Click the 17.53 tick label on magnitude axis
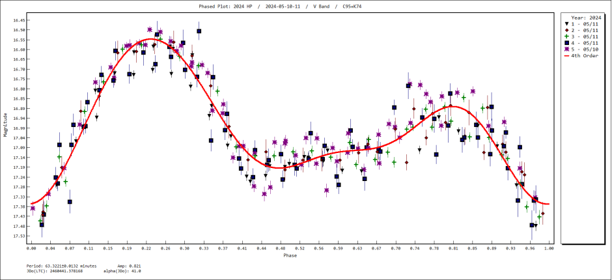Screen dimensions: 612x280 (x=20, y=236)
